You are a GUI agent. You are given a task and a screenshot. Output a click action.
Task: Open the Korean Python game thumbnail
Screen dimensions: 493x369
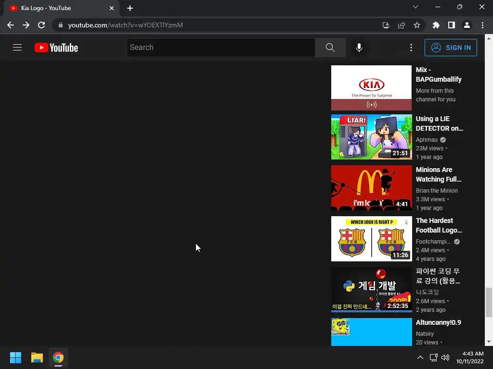pyautogui.click(x=371, y=290)
